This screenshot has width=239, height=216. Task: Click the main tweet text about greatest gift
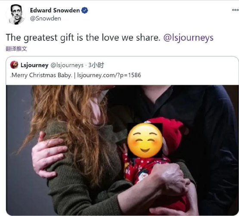click(x=83, y=37)
